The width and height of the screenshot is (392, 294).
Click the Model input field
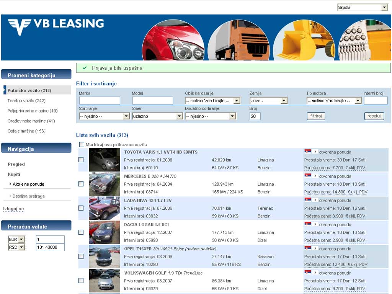152,101
